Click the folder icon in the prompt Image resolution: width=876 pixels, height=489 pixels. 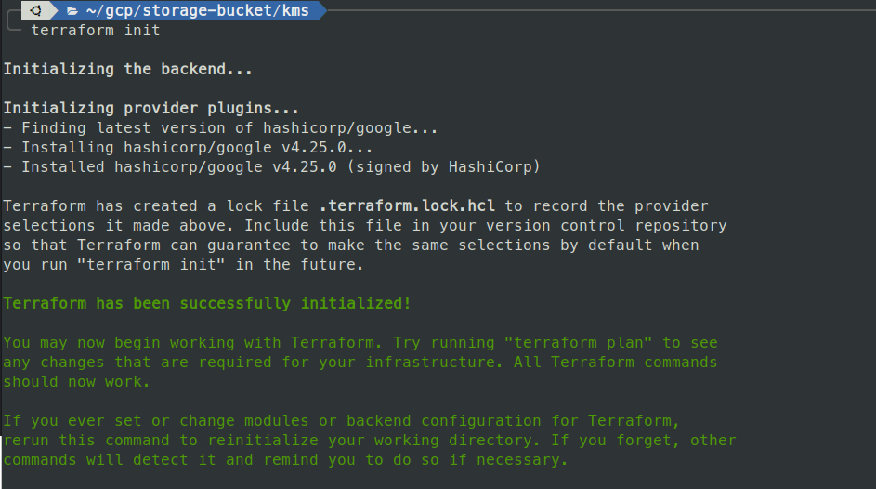point(72,10)
